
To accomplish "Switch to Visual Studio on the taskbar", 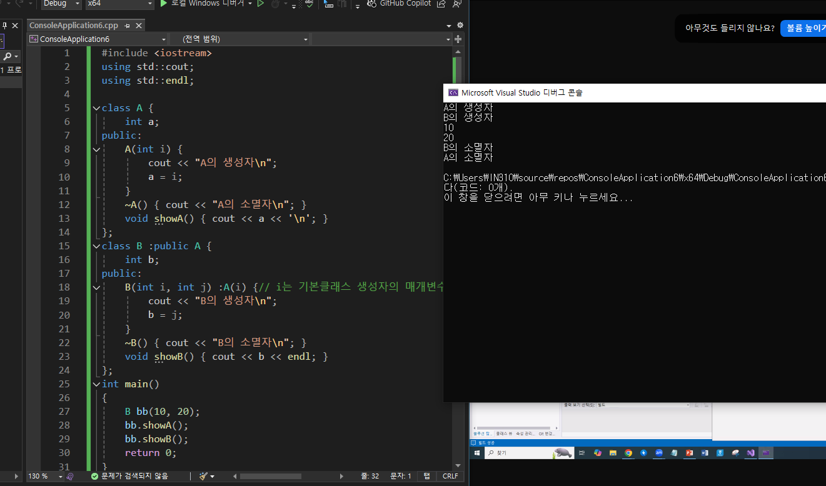I will click(751, 453).
